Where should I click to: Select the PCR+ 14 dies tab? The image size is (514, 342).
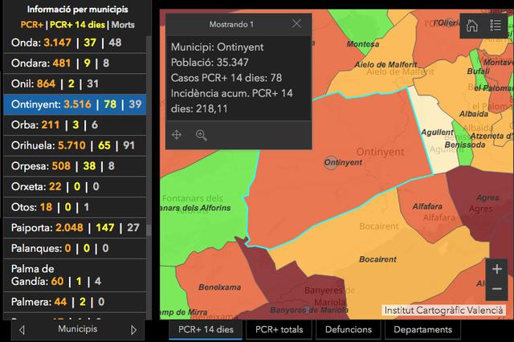point(206,329)
